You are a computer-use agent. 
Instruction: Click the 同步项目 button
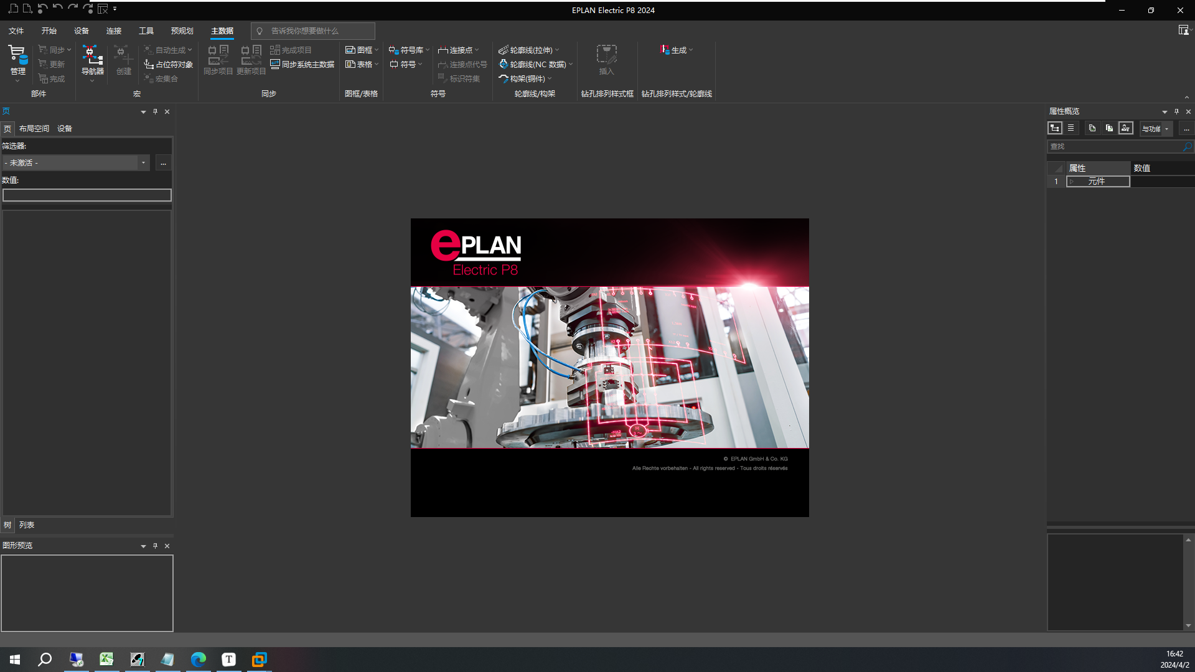coord(218,60)
